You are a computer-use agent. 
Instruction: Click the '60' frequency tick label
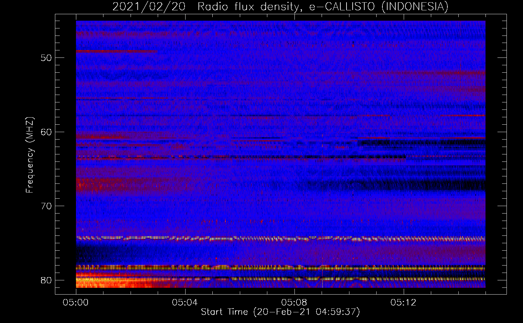tap(47, 132)
